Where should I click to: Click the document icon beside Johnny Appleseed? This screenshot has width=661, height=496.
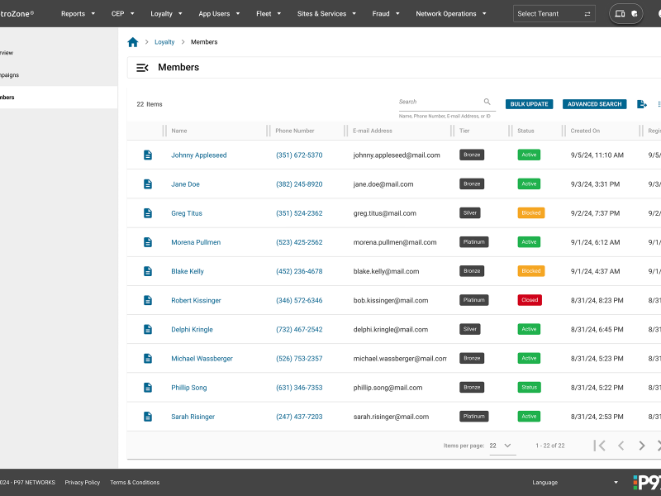(147, 155)
